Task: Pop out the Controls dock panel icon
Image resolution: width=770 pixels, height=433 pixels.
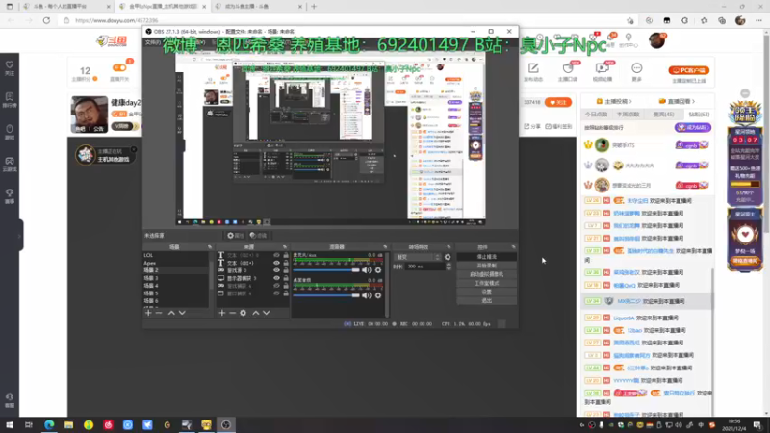Action: (x=513, y=247)
